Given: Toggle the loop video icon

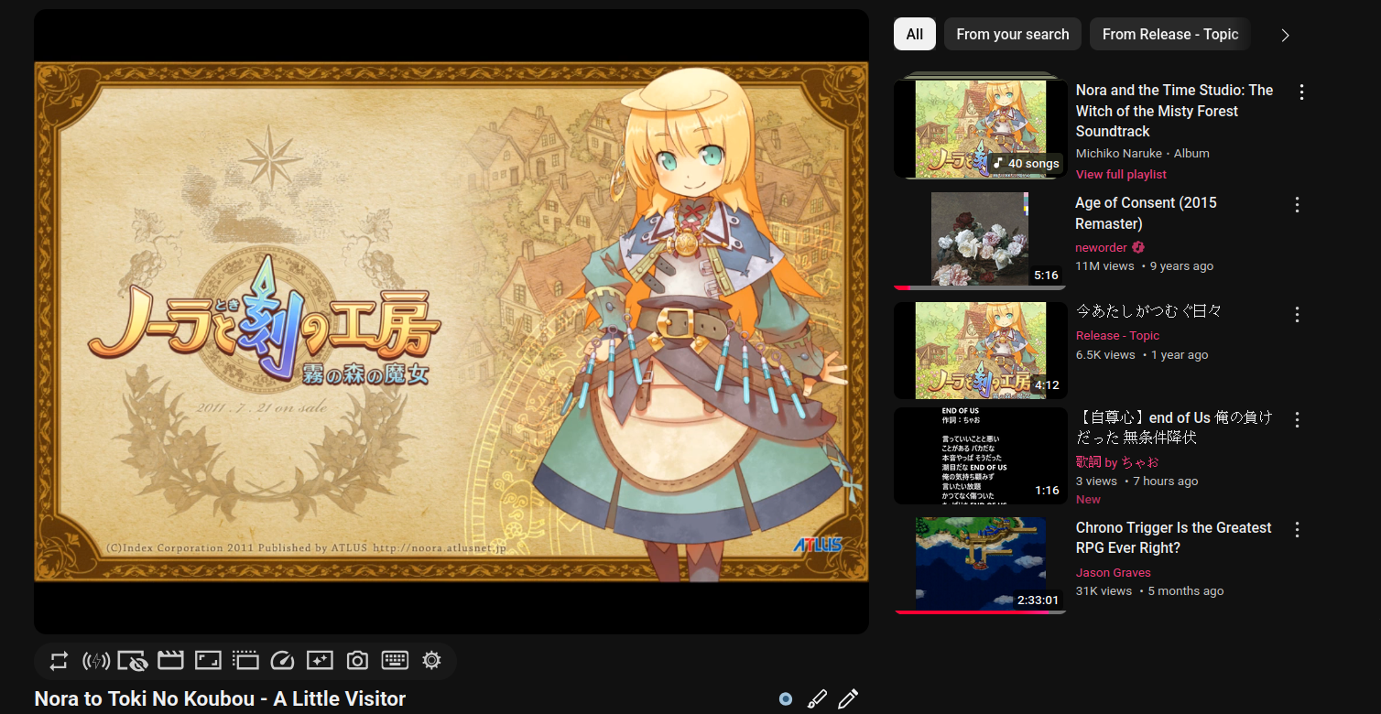Looking at the screenshot, I should [60, 660].
